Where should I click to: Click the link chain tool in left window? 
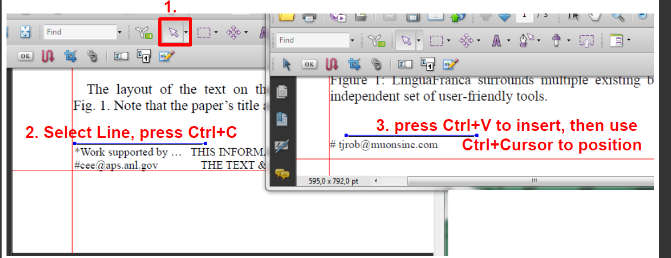click(x=92, y=56)
